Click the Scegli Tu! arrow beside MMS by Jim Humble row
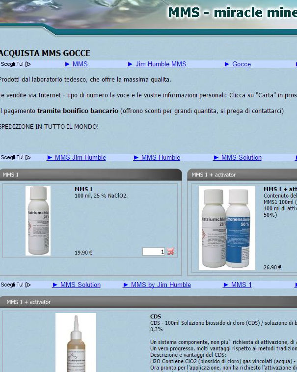 (28, 285)
